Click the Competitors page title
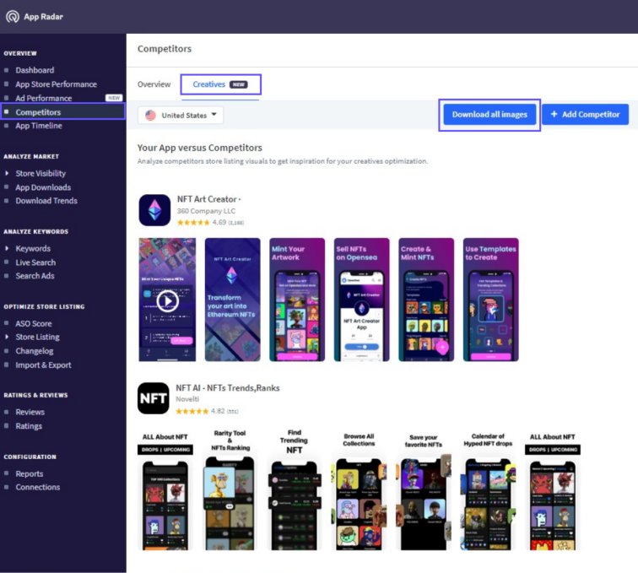Image resolution: width=638 pixels, height=573 pixels. click(165, 49)
